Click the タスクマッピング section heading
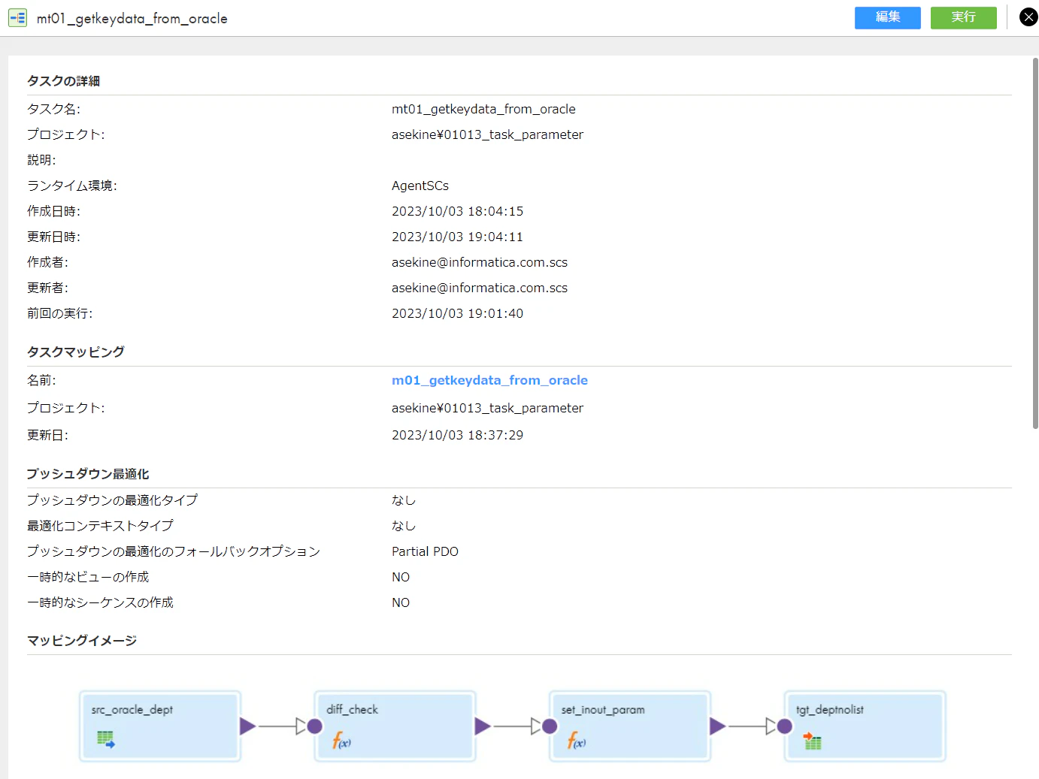This screenshot has width=1039, height=779. [x=75, y=352]
